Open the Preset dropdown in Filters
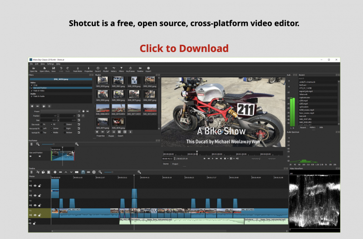363x239 pixels. [x=60, y=111]
